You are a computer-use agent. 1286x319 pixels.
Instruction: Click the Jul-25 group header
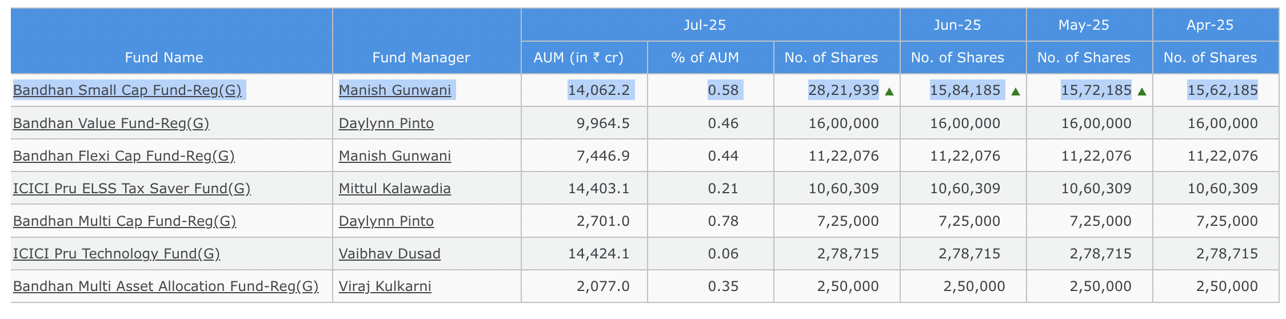(705, 25)
